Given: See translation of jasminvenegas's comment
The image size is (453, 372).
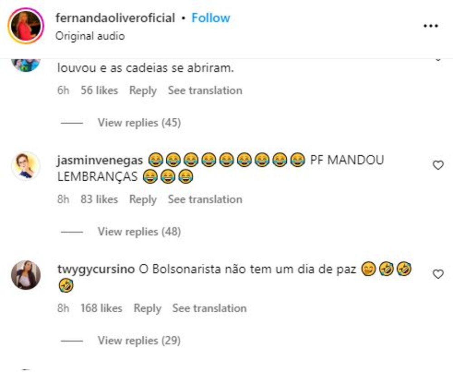Looking at the screenshot, I should 205,199.
